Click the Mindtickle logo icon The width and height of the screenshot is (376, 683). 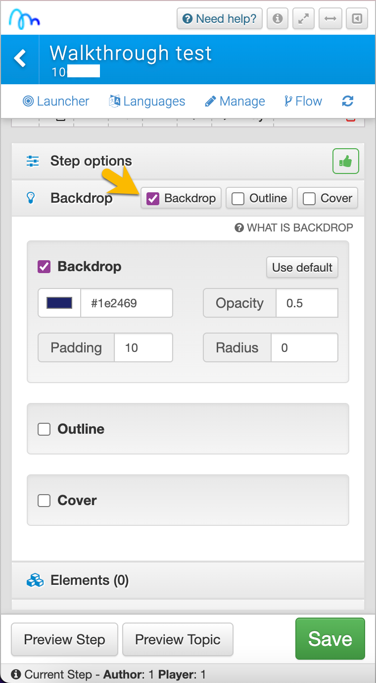click(x=25, y=19)
